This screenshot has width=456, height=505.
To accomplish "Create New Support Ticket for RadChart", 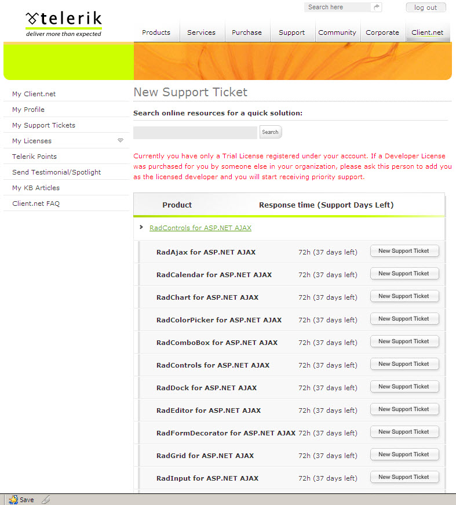I will [x=404, y=296].
